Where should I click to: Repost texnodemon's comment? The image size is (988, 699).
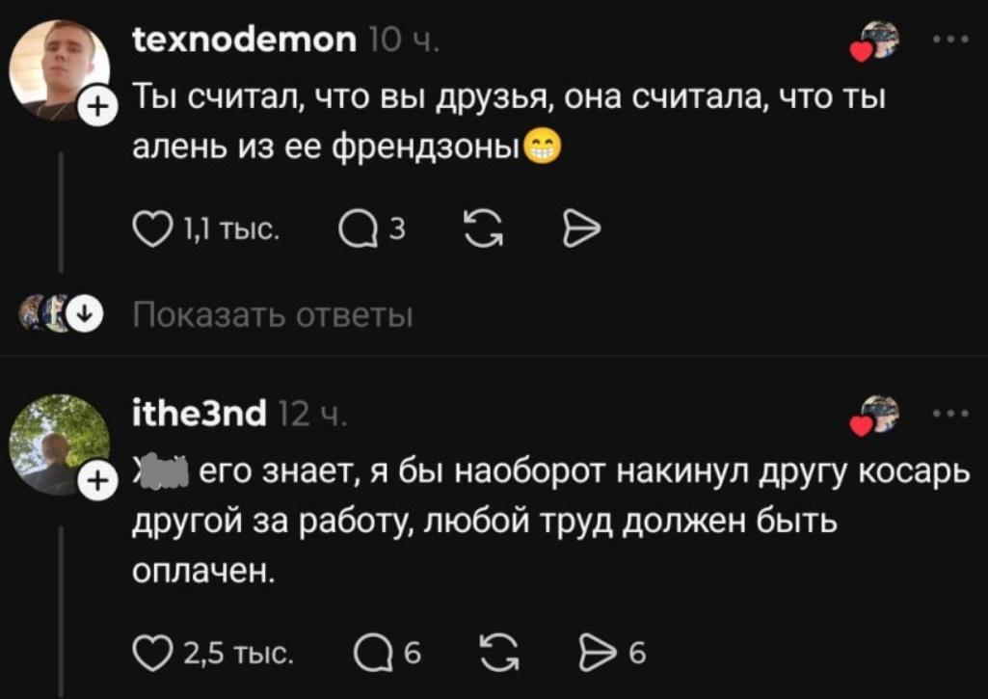coord(484,229)
